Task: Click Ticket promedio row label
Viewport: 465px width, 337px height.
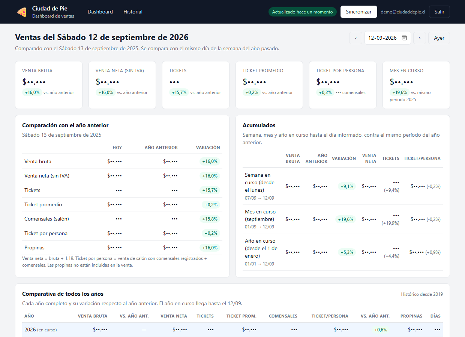Action: [43, 204]
